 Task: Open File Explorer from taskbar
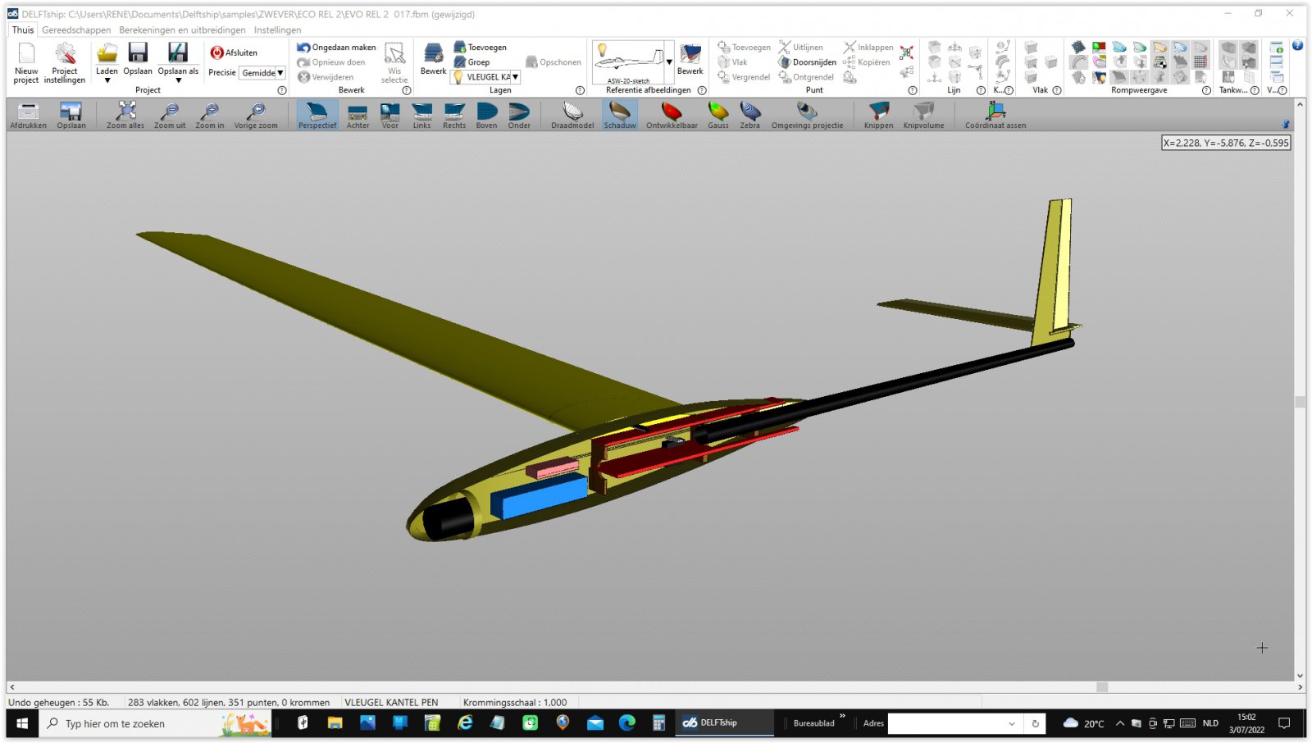[x=335, y=722]
